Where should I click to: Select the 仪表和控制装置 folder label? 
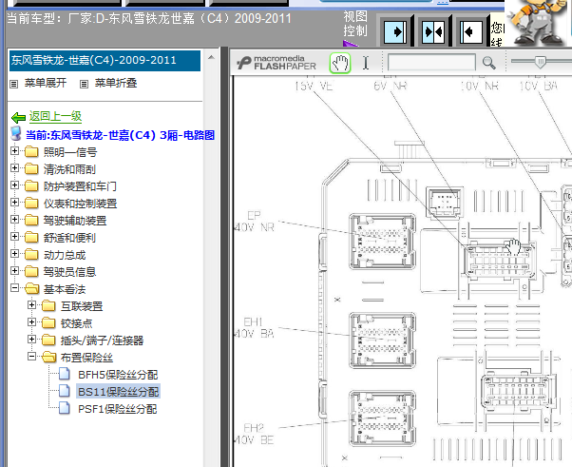point(80,204)
